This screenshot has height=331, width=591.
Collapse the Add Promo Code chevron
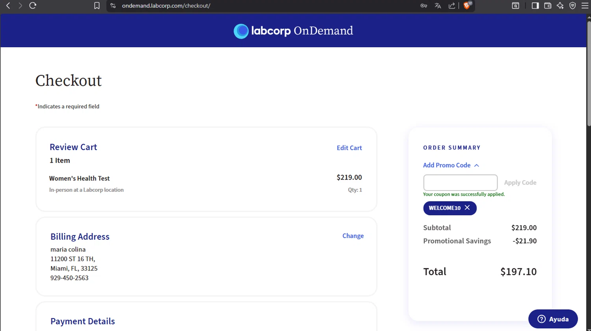(x=477, y=165)
